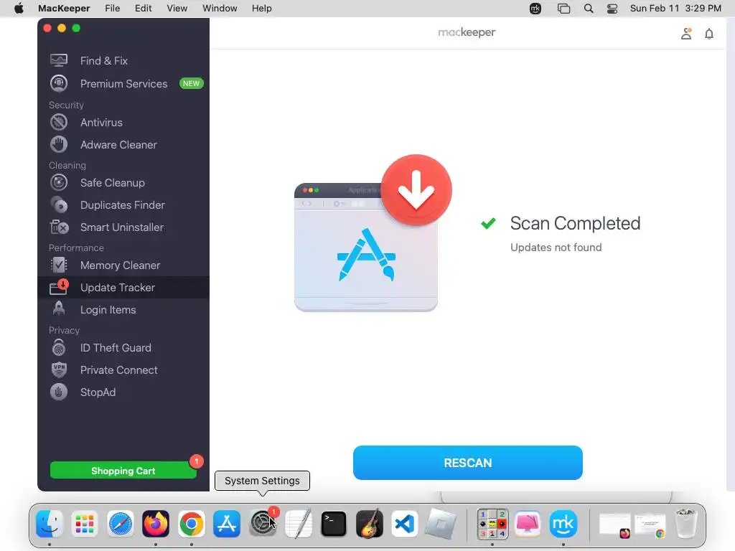This screenshot has width=735, height=551.
Task: Open the Help menu
Action: pyautogui.click(x=261, y=9)
